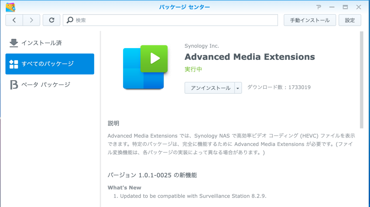
Task: Click the vertical scrollbar in detail pane
Action: 362,80
